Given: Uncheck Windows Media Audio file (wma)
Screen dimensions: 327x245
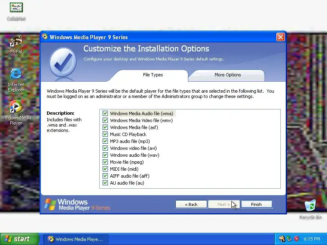Looking at the screenshot, I should coord(105,114).
